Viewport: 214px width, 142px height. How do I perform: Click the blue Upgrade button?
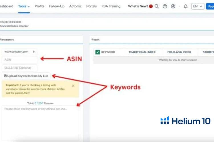point(210,6)
